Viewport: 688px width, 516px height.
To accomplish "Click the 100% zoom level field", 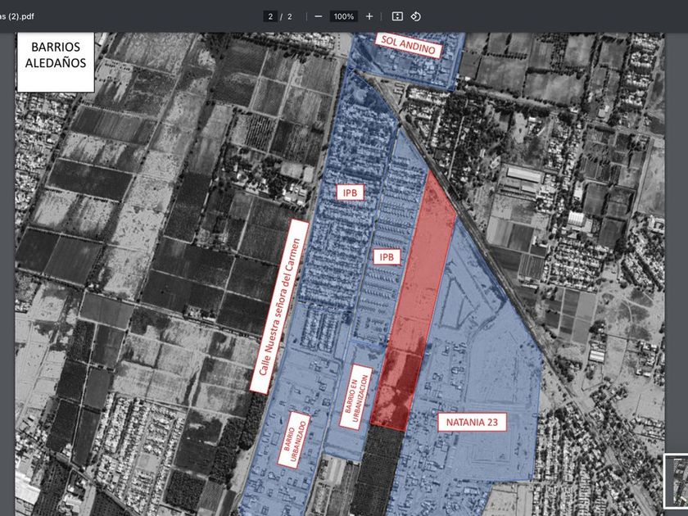I will tap(344, 16).
